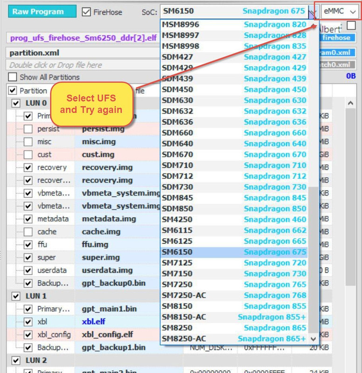The height and width of the screenshot is (373, 362).
Task: Select MSM8996 Snapdragon 820 from list
Action: 234,25
